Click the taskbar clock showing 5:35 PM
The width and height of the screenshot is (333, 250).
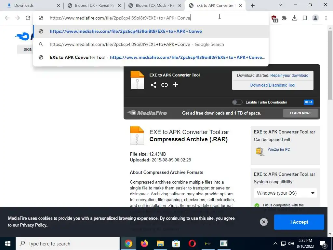(306, 243)
